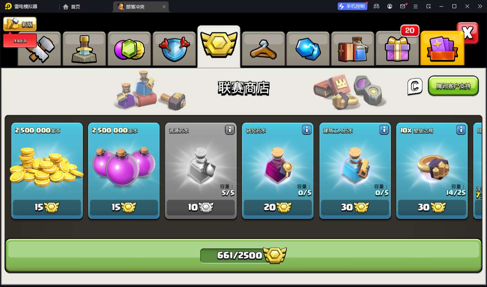
Task: Open the hammer and axe builder tab
Action: (x=40, y=49)
